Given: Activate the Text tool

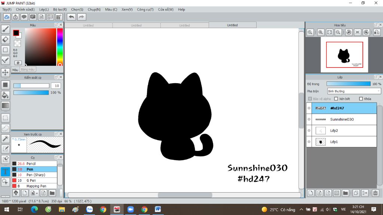Looking at the screenshot, I should pyautogui.click(x=5, y=171).
